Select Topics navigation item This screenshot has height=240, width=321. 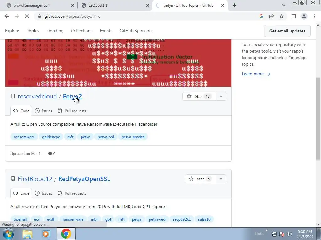pos(33,31)
